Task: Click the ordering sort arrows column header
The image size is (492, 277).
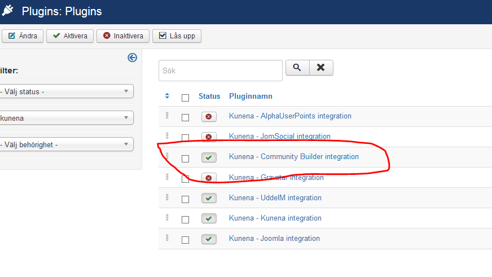Action: coord(167,96)
